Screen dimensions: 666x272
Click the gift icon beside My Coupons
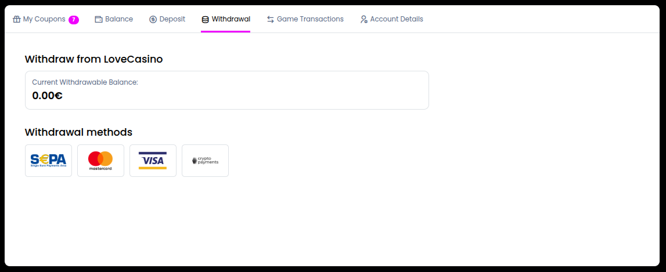point(16,19)
